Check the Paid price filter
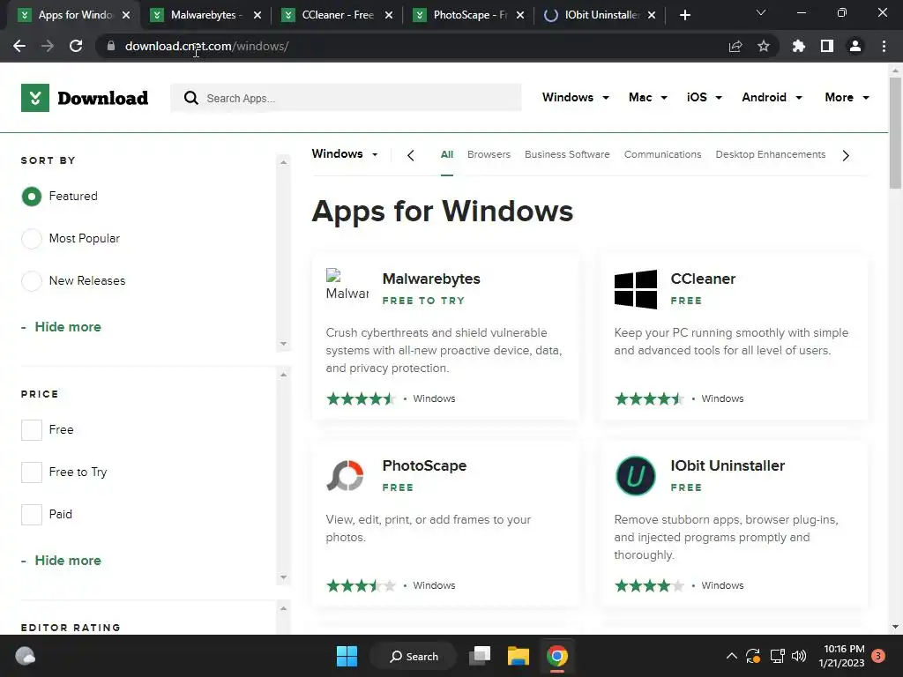This screenshot has height=677, width=903. pyautogui.click(x=32, y=515)
